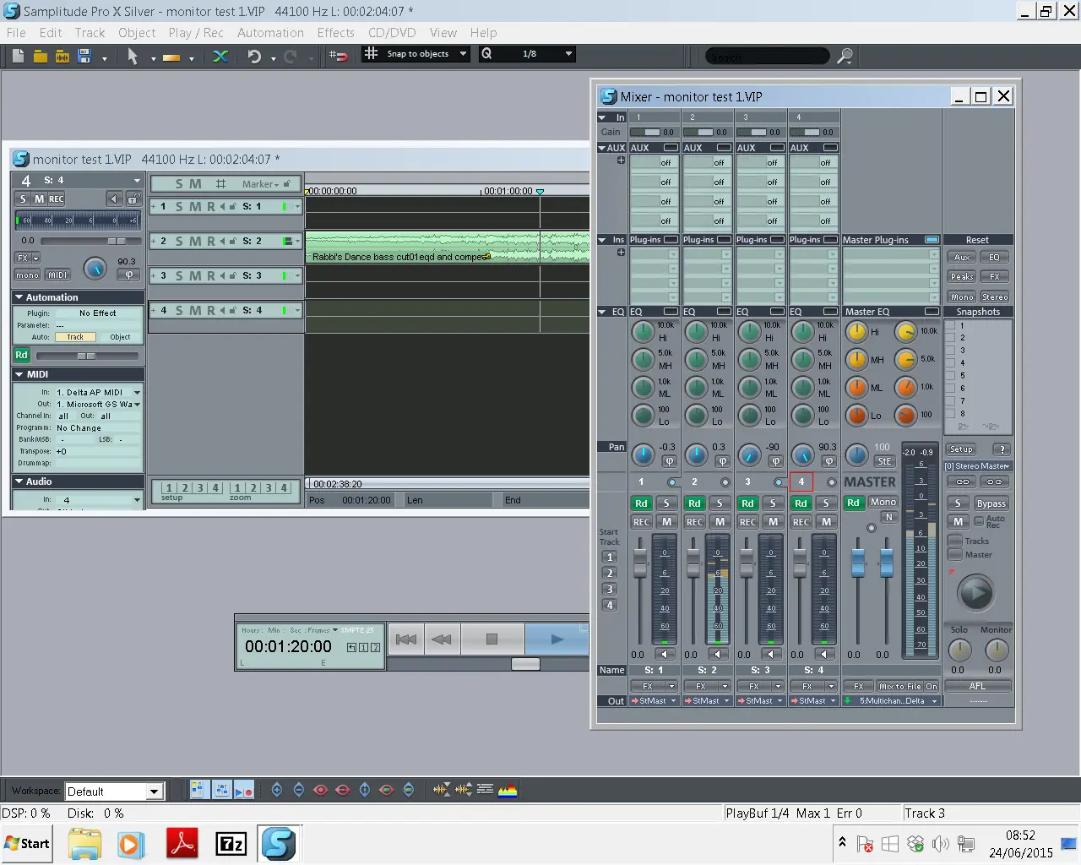
Task: Toggle the Bypass button in the mixer
Action: pos(991,503)
